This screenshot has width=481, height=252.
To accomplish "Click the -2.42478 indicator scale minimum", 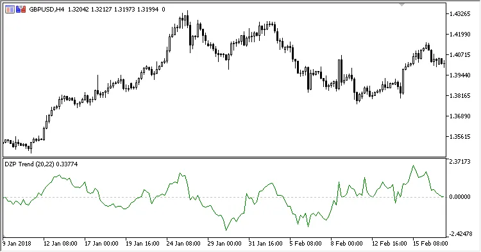I will click(x=460, y=234).
